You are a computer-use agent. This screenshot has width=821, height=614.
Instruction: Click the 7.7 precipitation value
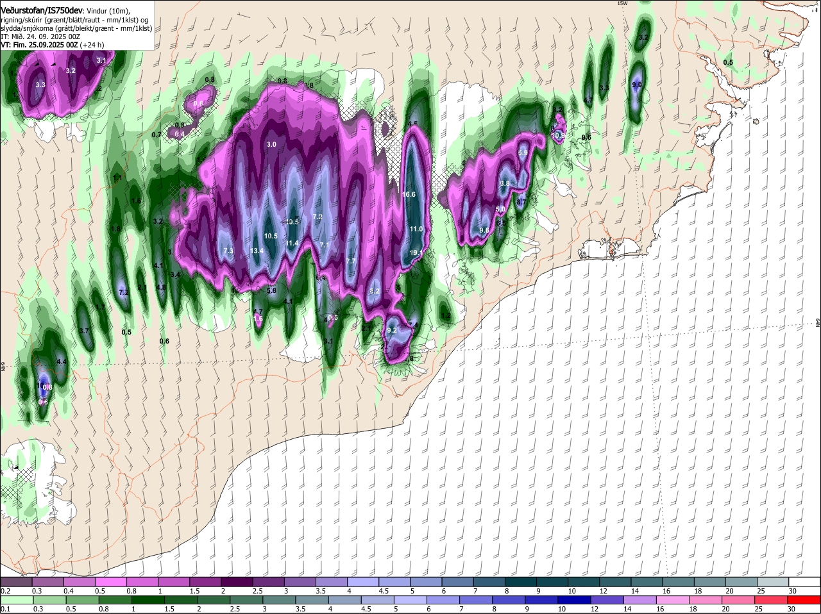pyautogui.click(x=350, y=261)
